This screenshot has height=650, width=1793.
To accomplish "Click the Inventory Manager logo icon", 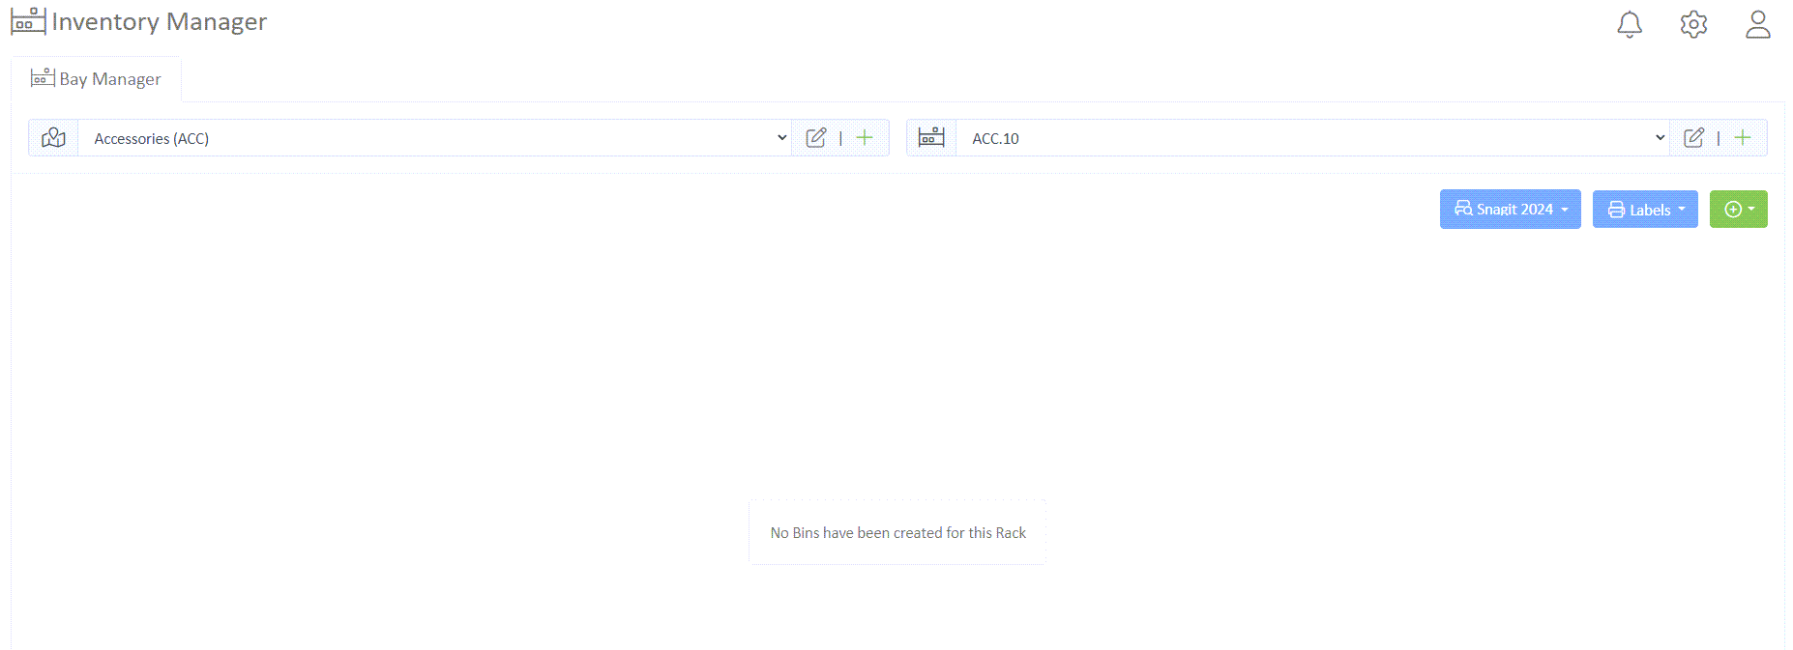I will click(x=28, y=21).
